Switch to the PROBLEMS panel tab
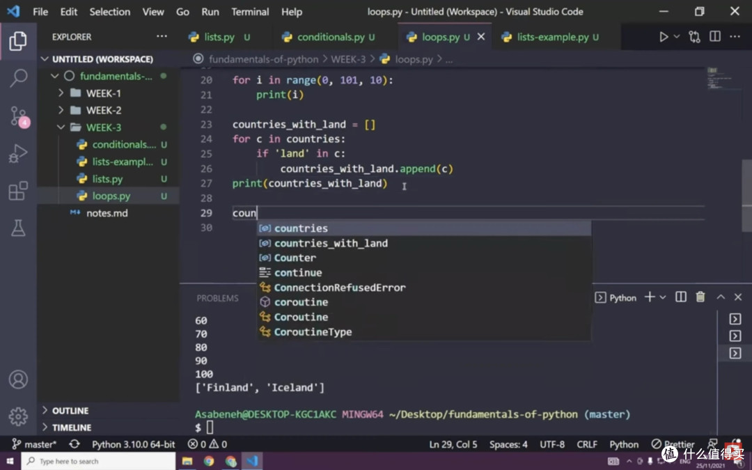The image size is (752, 470). (x=217, y=298)
